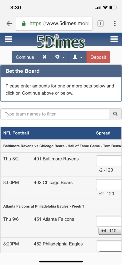This screenshot has width=122, height=265.
Task: Expand the gear settings dropdown
Action: coord(60,57)
